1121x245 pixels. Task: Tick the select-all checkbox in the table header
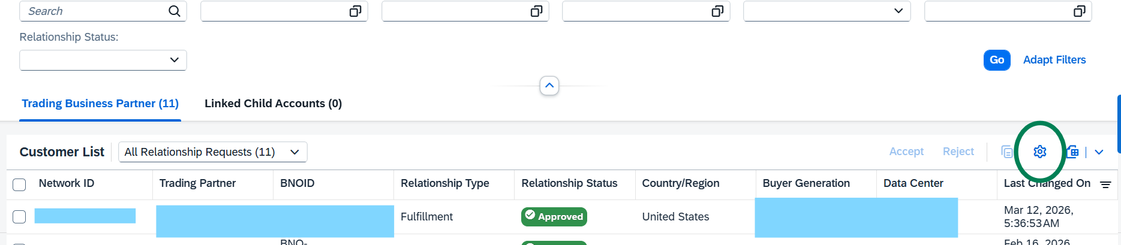[x=19, y=184]
